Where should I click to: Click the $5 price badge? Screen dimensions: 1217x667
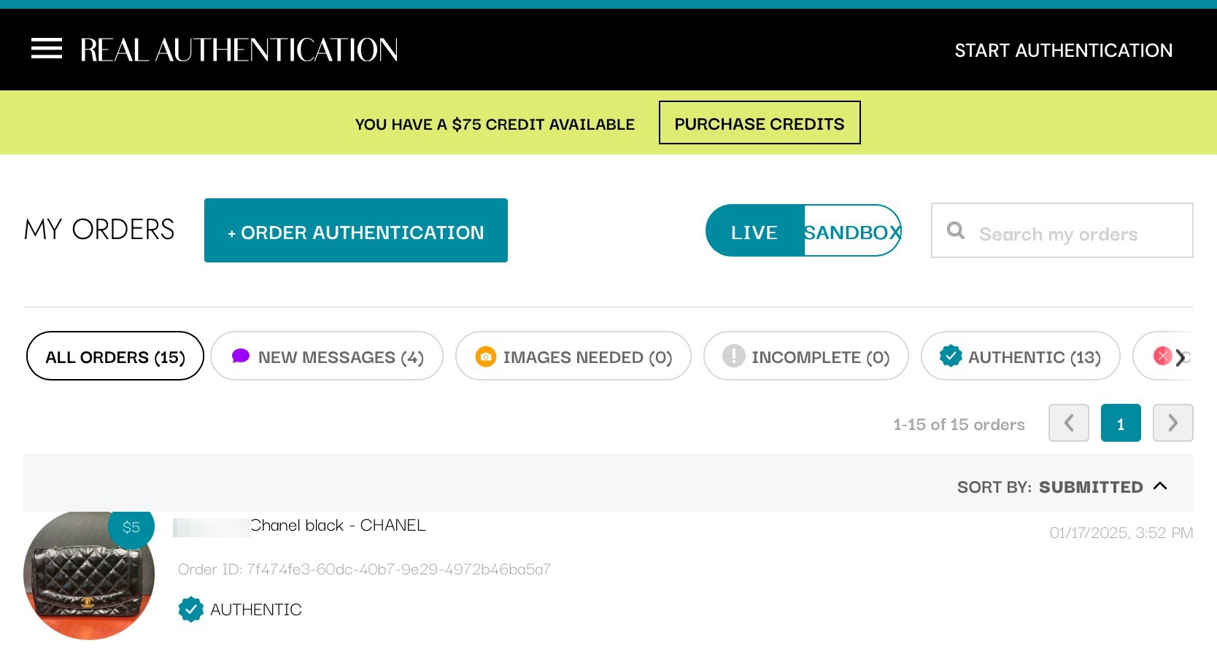(131, 527)
